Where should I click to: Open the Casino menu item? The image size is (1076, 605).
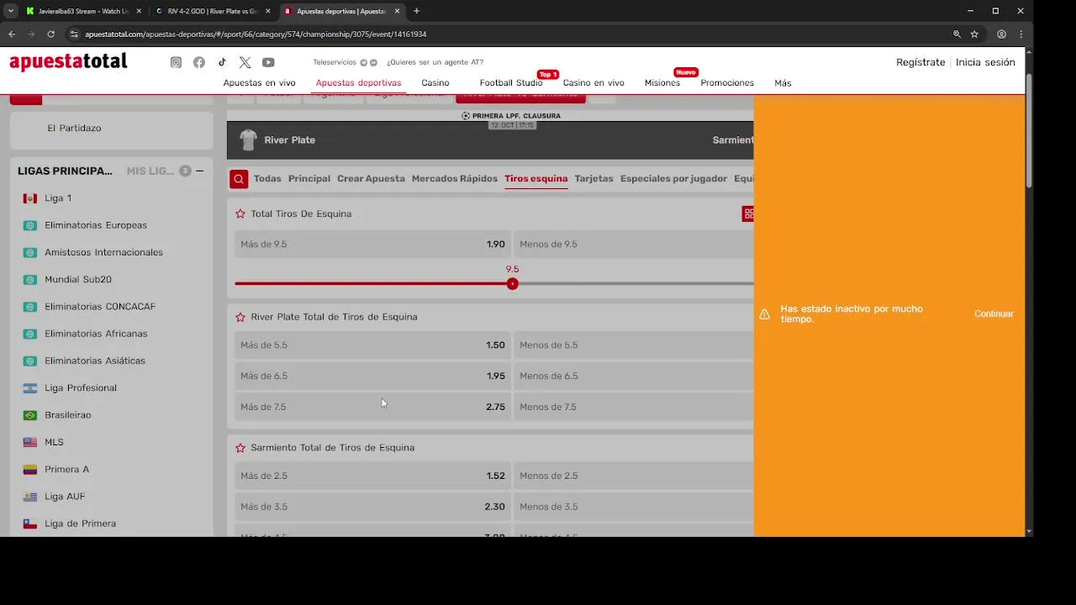click(435, 83)
